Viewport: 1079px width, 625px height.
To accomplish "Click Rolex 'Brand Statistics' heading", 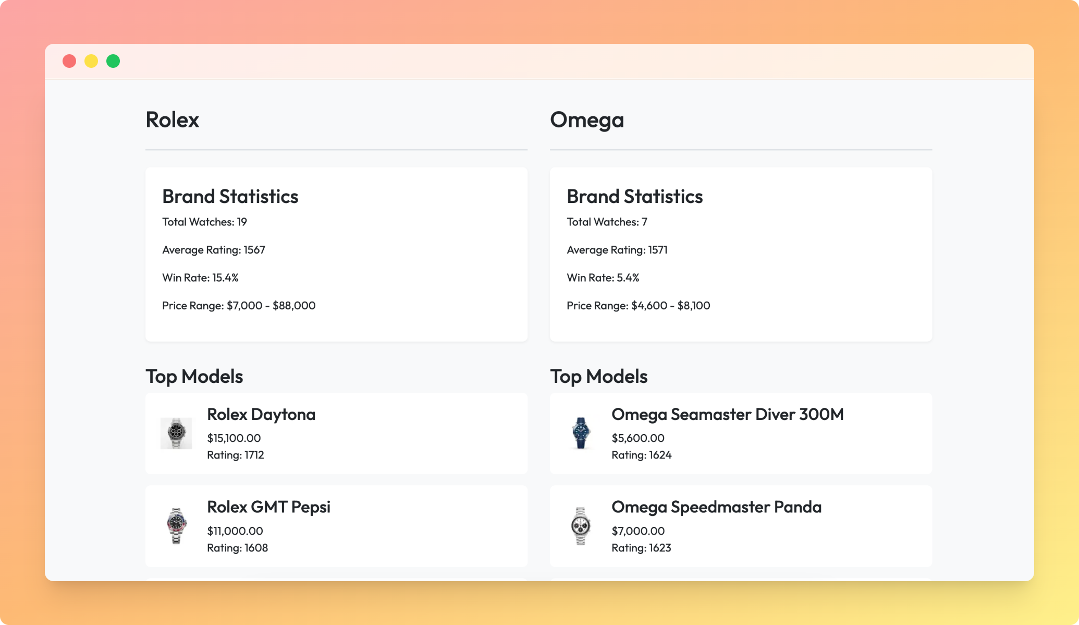I will (230, 197).
